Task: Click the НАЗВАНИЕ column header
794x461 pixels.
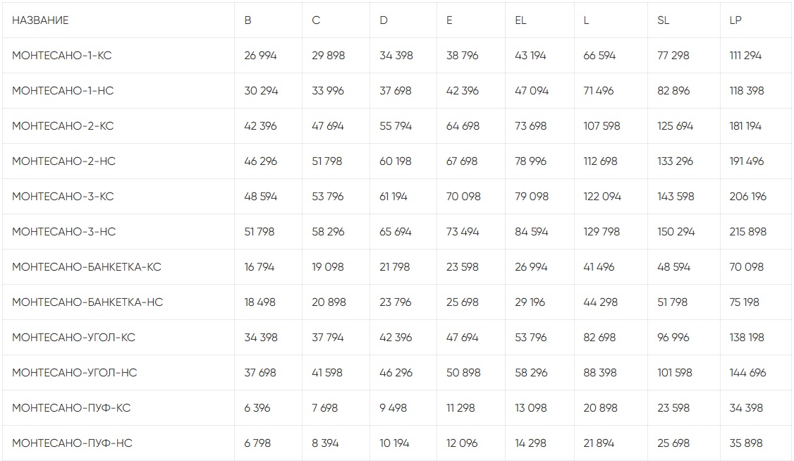Action: (40, 20)
